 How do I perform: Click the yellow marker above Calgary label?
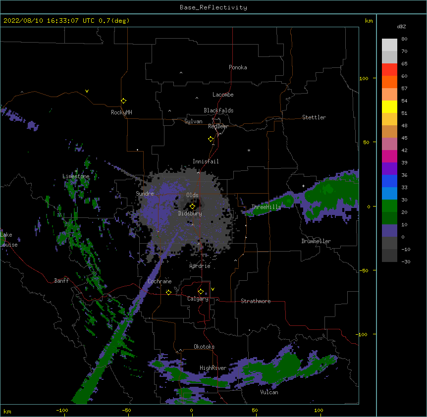point(201,292)
